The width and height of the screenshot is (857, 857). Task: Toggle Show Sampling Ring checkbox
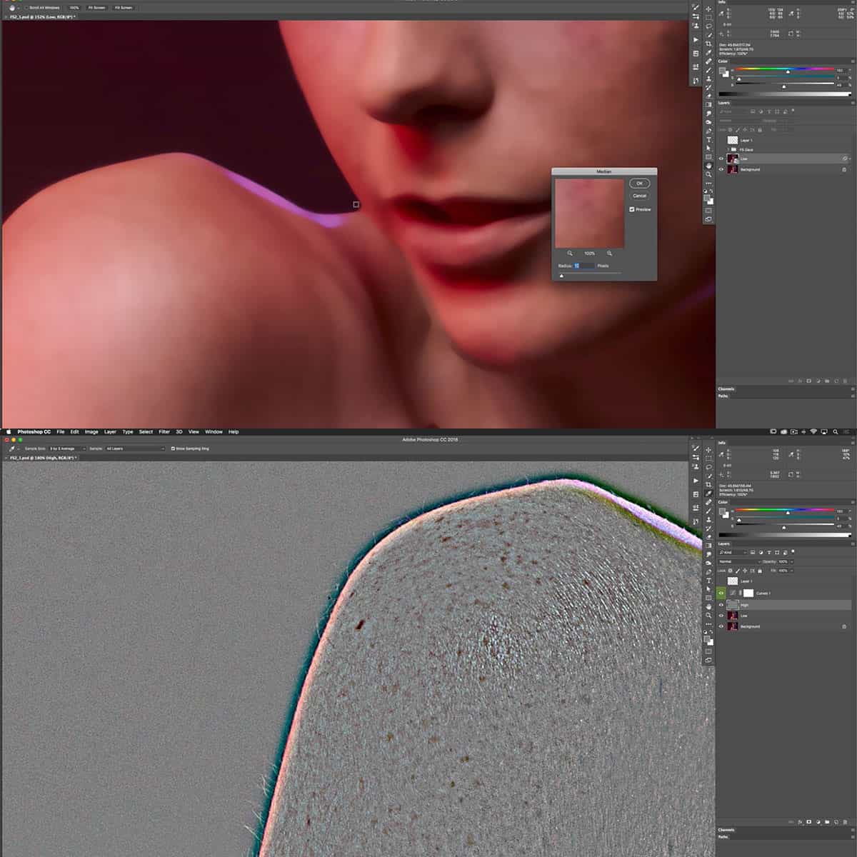(x=173, y=448)
